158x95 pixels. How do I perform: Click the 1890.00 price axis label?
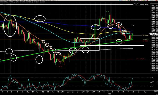pyautogui.click(x=154, y=61)
